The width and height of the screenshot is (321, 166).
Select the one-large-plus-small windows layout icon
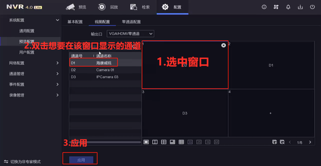(172, 142)
